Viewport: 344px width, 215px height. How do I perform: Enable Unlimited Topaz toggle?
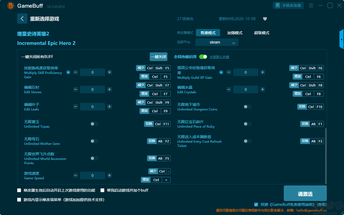pyautogui.click(x=94, y=124)
